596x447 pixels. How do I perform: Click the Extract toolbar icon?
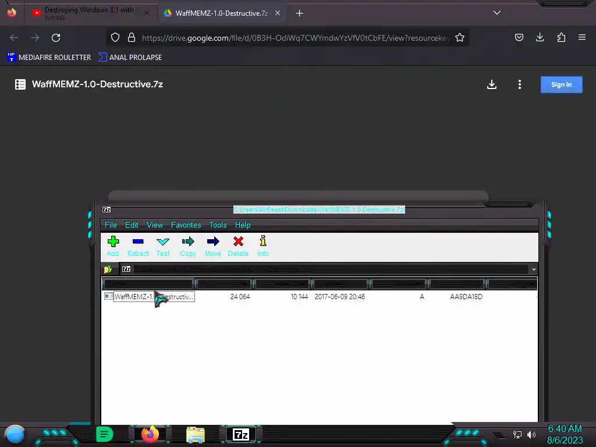(x=138, y=246)
